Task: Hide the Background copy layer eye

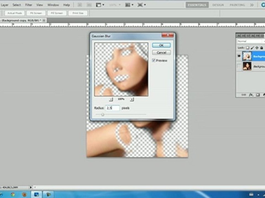Action: coord(239,56)
